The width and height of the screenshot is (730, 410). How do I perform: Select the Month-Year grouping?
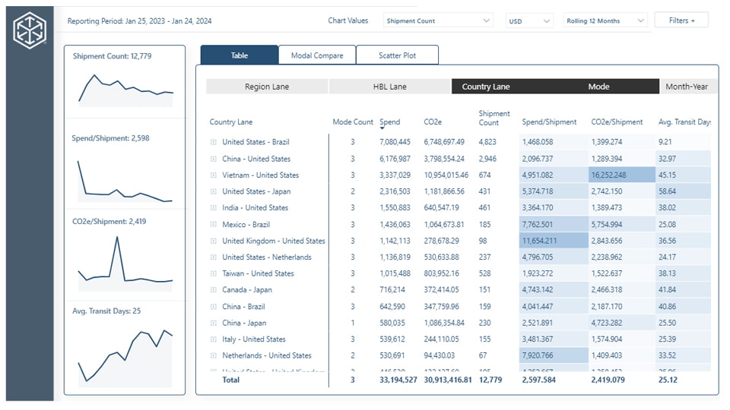(686, 87)
